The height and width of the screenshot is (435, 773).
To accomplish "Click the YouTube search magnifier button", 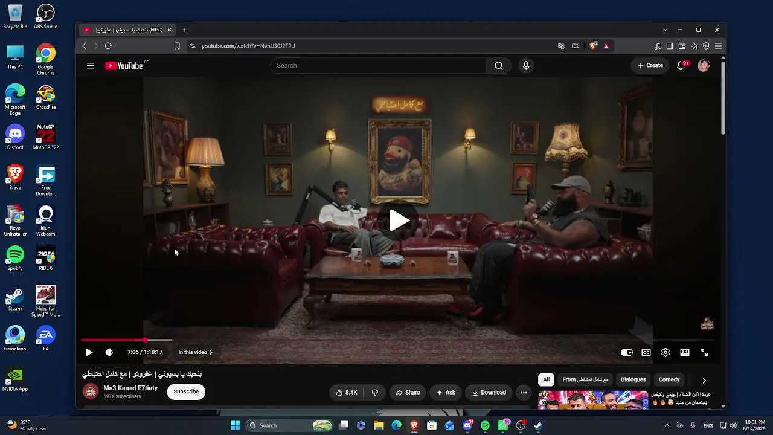I will (498, 66).
